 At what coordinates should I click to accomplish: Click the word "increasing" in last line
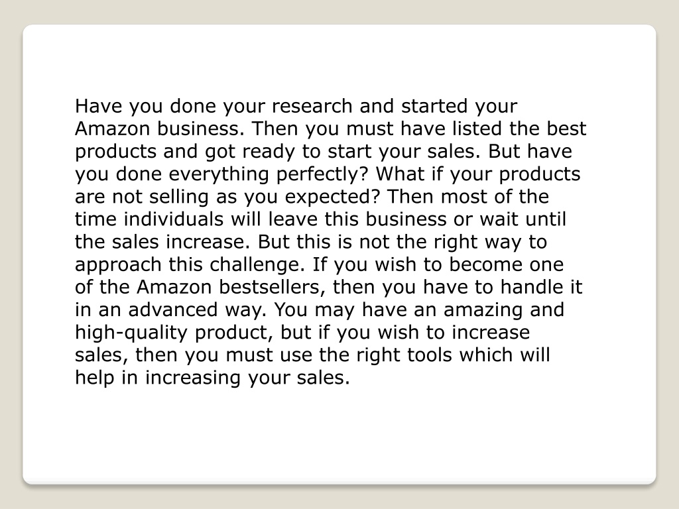click(x=193, y=378)
